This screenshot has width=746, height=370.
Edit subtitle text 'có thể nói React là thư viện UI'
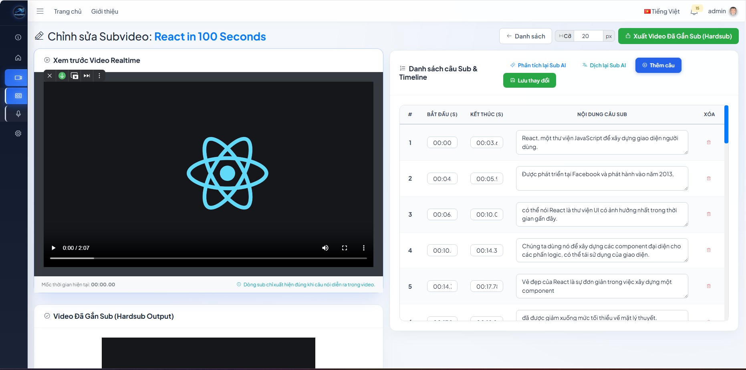point(602,214)
